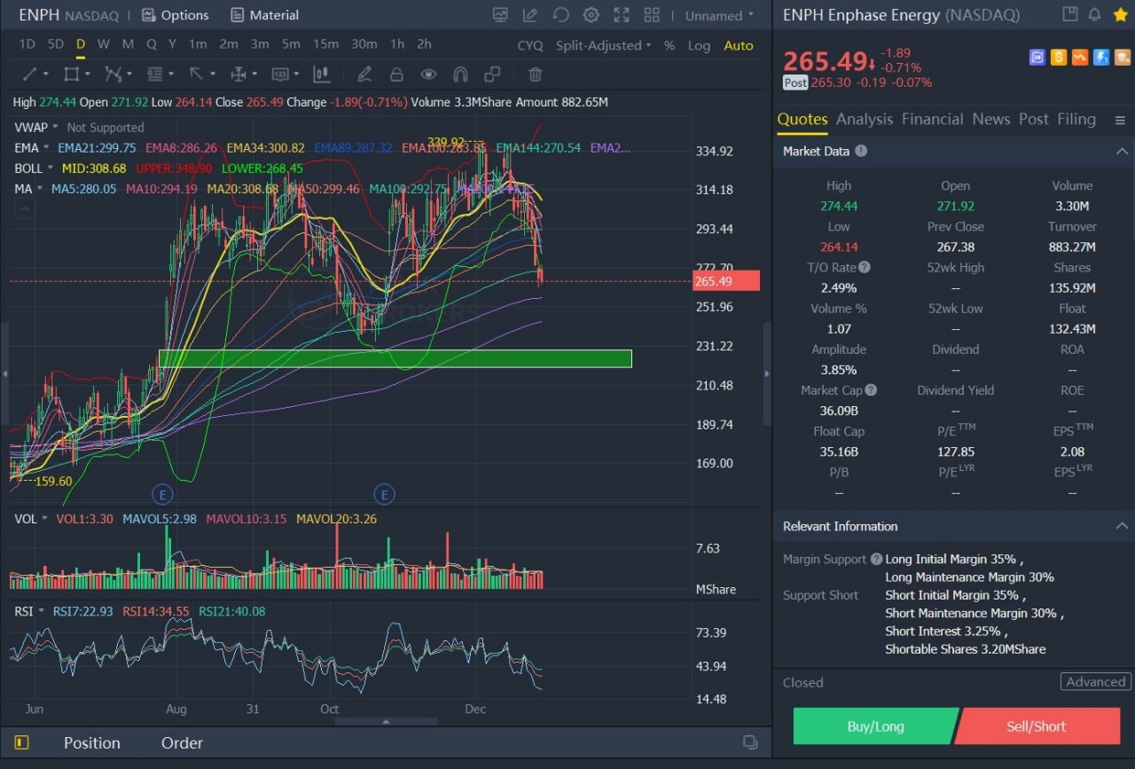
Task: Expand the Unnamed layout dropdown
Action: click(x=719, y=16)
